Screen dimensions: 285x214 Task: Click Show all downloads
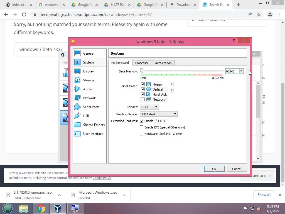(264, 195)
